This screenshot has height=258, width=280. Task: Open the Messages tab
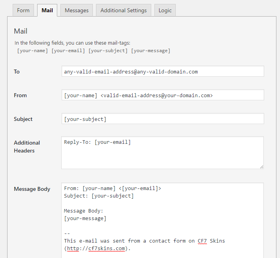[77, 10]
